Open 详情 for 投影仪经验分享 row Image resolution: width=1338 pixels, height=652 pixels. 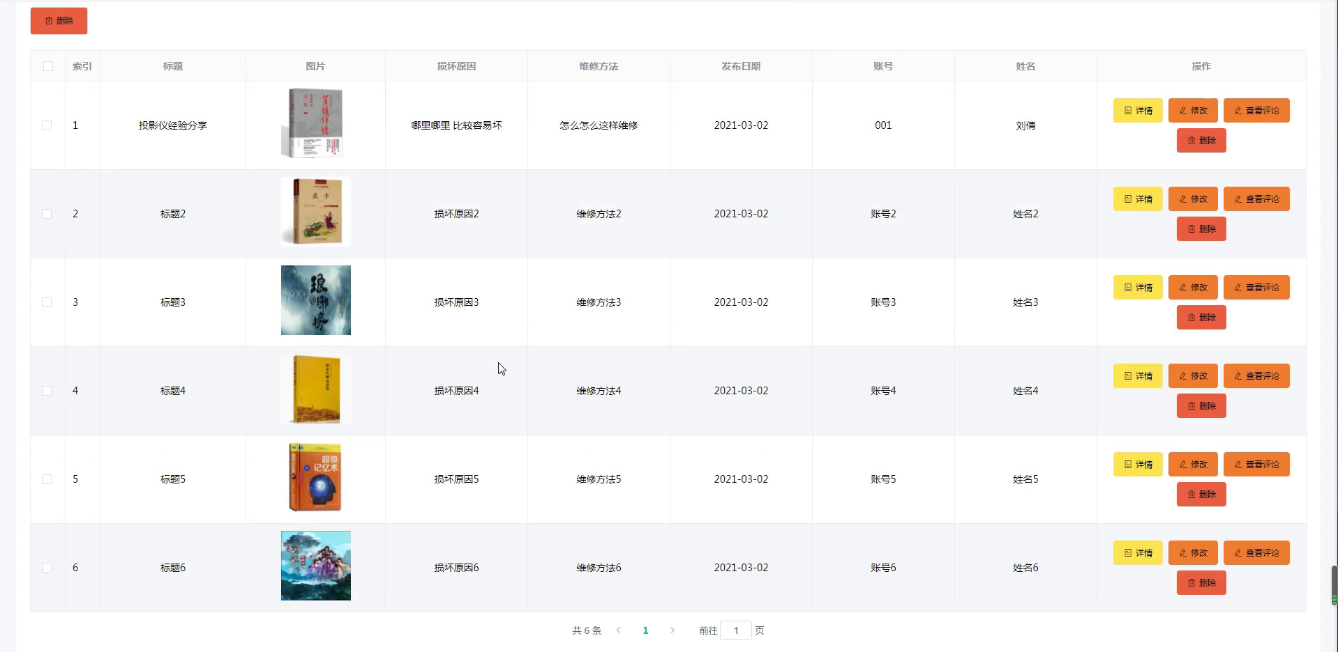click(1138, 111)
